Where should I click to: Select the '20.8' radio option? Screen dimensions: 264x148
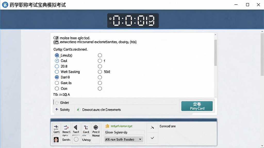(57, 66)
